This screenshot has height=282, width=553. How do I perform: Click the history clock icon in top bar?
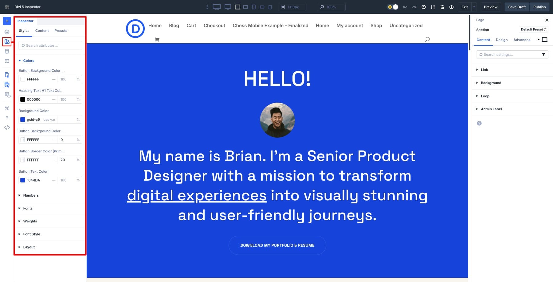click(424, 7)
